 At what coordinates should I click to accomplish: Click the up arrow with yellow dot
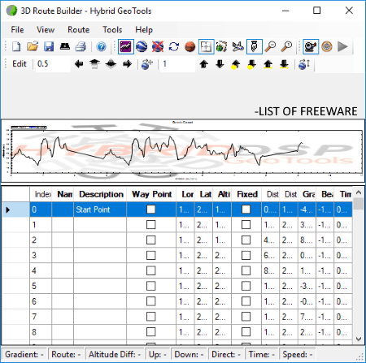236,64
